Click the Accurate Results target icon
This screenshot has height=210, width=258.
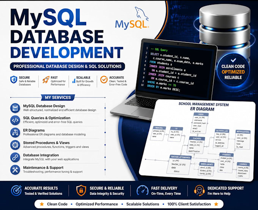coord(16,190)
